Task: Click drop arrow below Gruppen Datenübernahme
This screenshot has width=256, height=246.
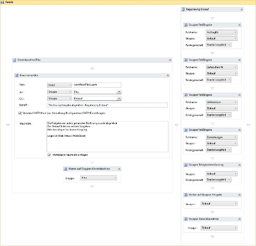Action: click(x=212, y=237)
